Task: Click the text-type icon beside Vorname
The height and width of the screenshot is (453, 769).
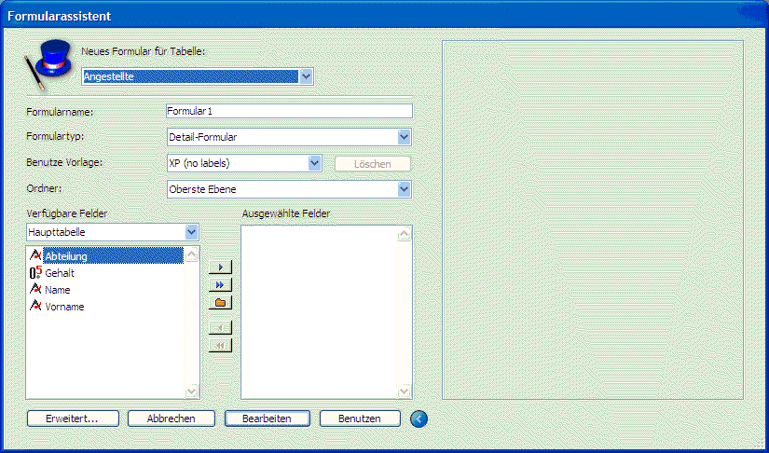Action: tap(36, 307)
